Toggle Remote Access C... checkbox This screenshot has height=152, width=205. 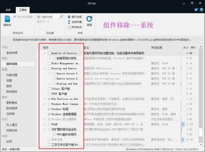tap(54, 73)
